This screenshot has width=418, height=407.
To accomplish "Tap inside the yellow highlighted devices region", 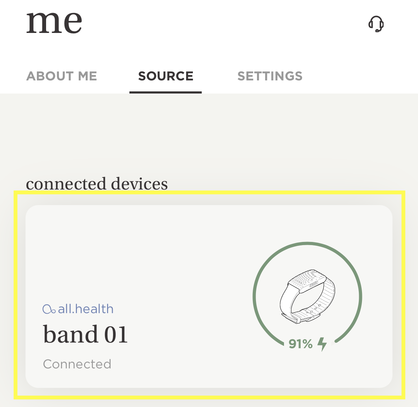I will pyautogui.click(x=209, y=294).
